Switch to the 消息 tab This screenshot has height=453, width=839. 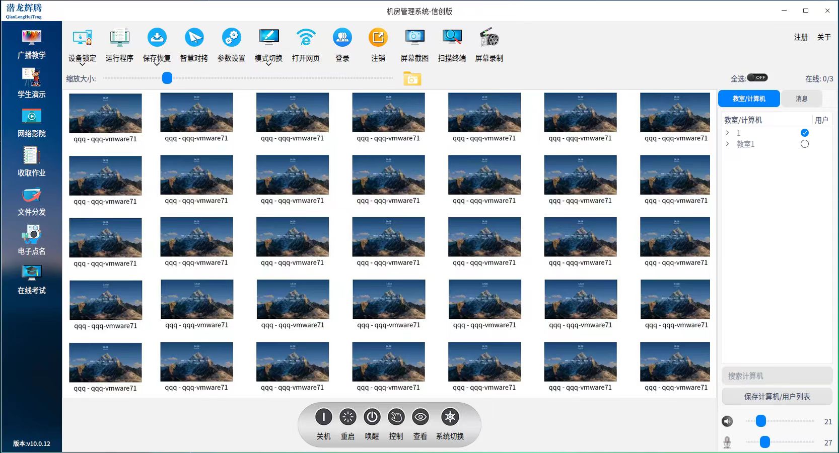tap(801, 99)
